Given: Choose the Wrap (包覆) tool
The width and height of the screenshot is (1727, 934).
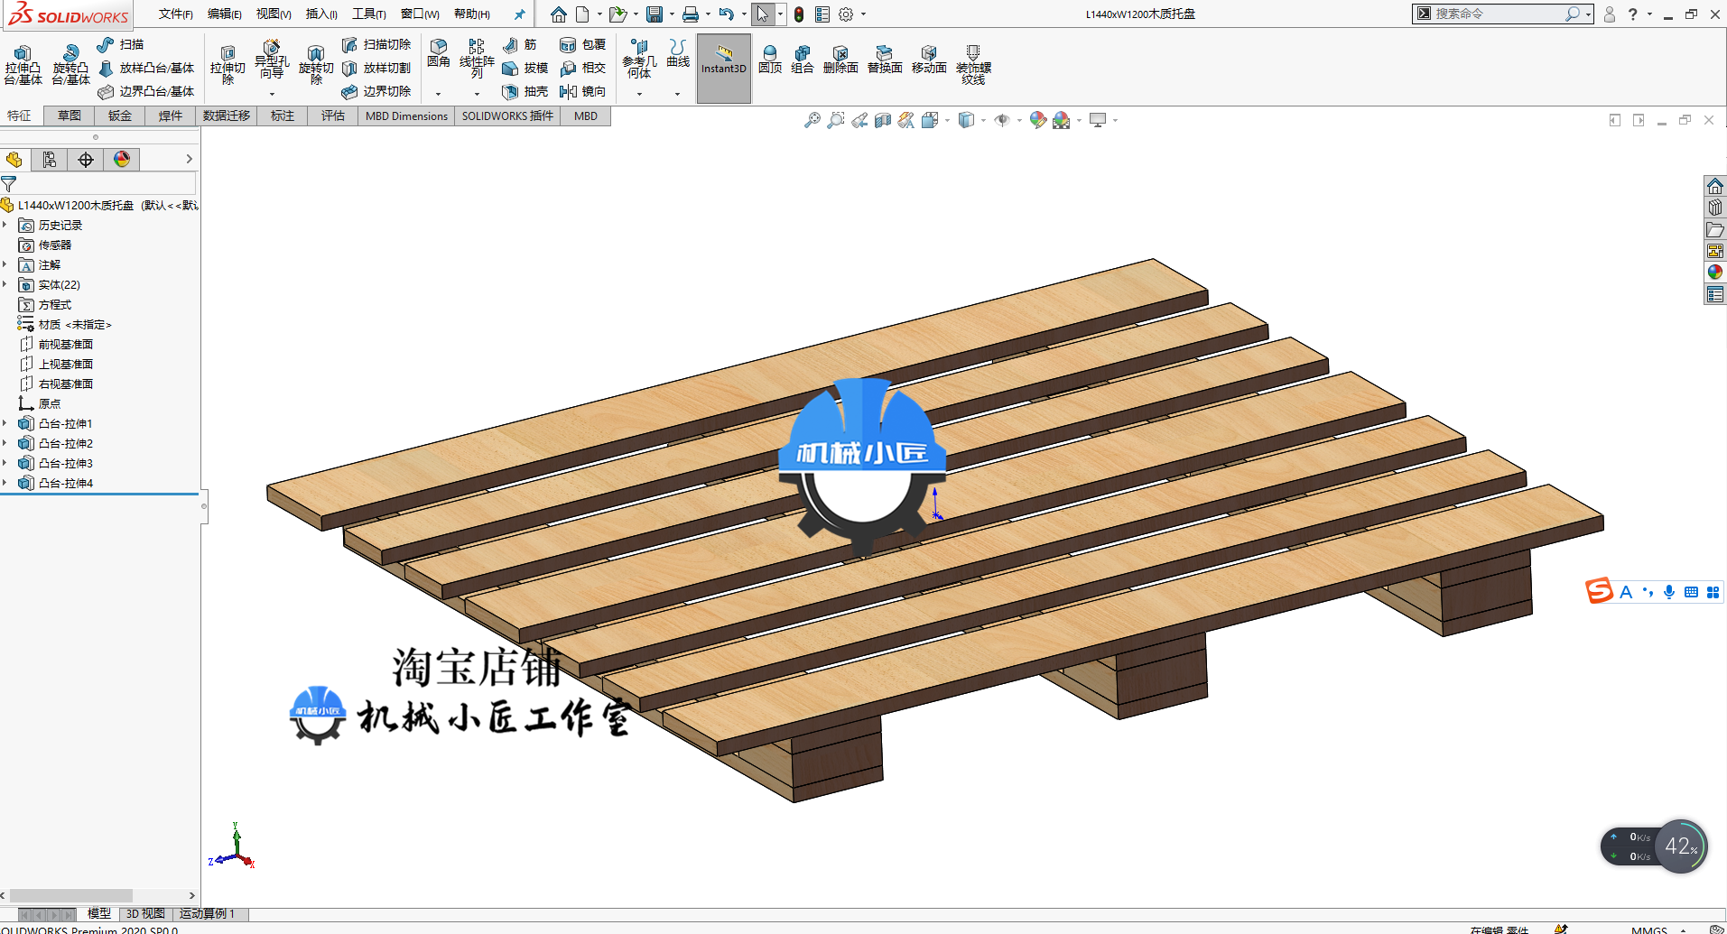Looking at the screenshot, I should tap(582, 44).
